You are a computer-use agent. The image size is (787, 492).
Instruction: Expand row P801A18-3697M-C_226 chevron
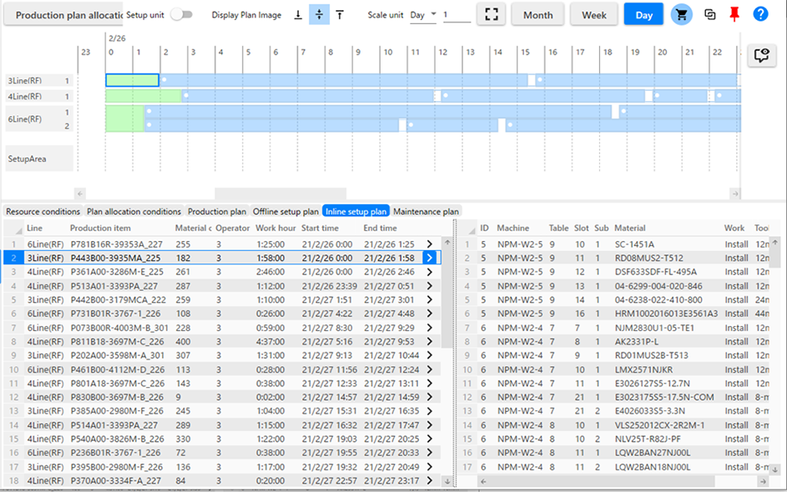tap(430, 383)
